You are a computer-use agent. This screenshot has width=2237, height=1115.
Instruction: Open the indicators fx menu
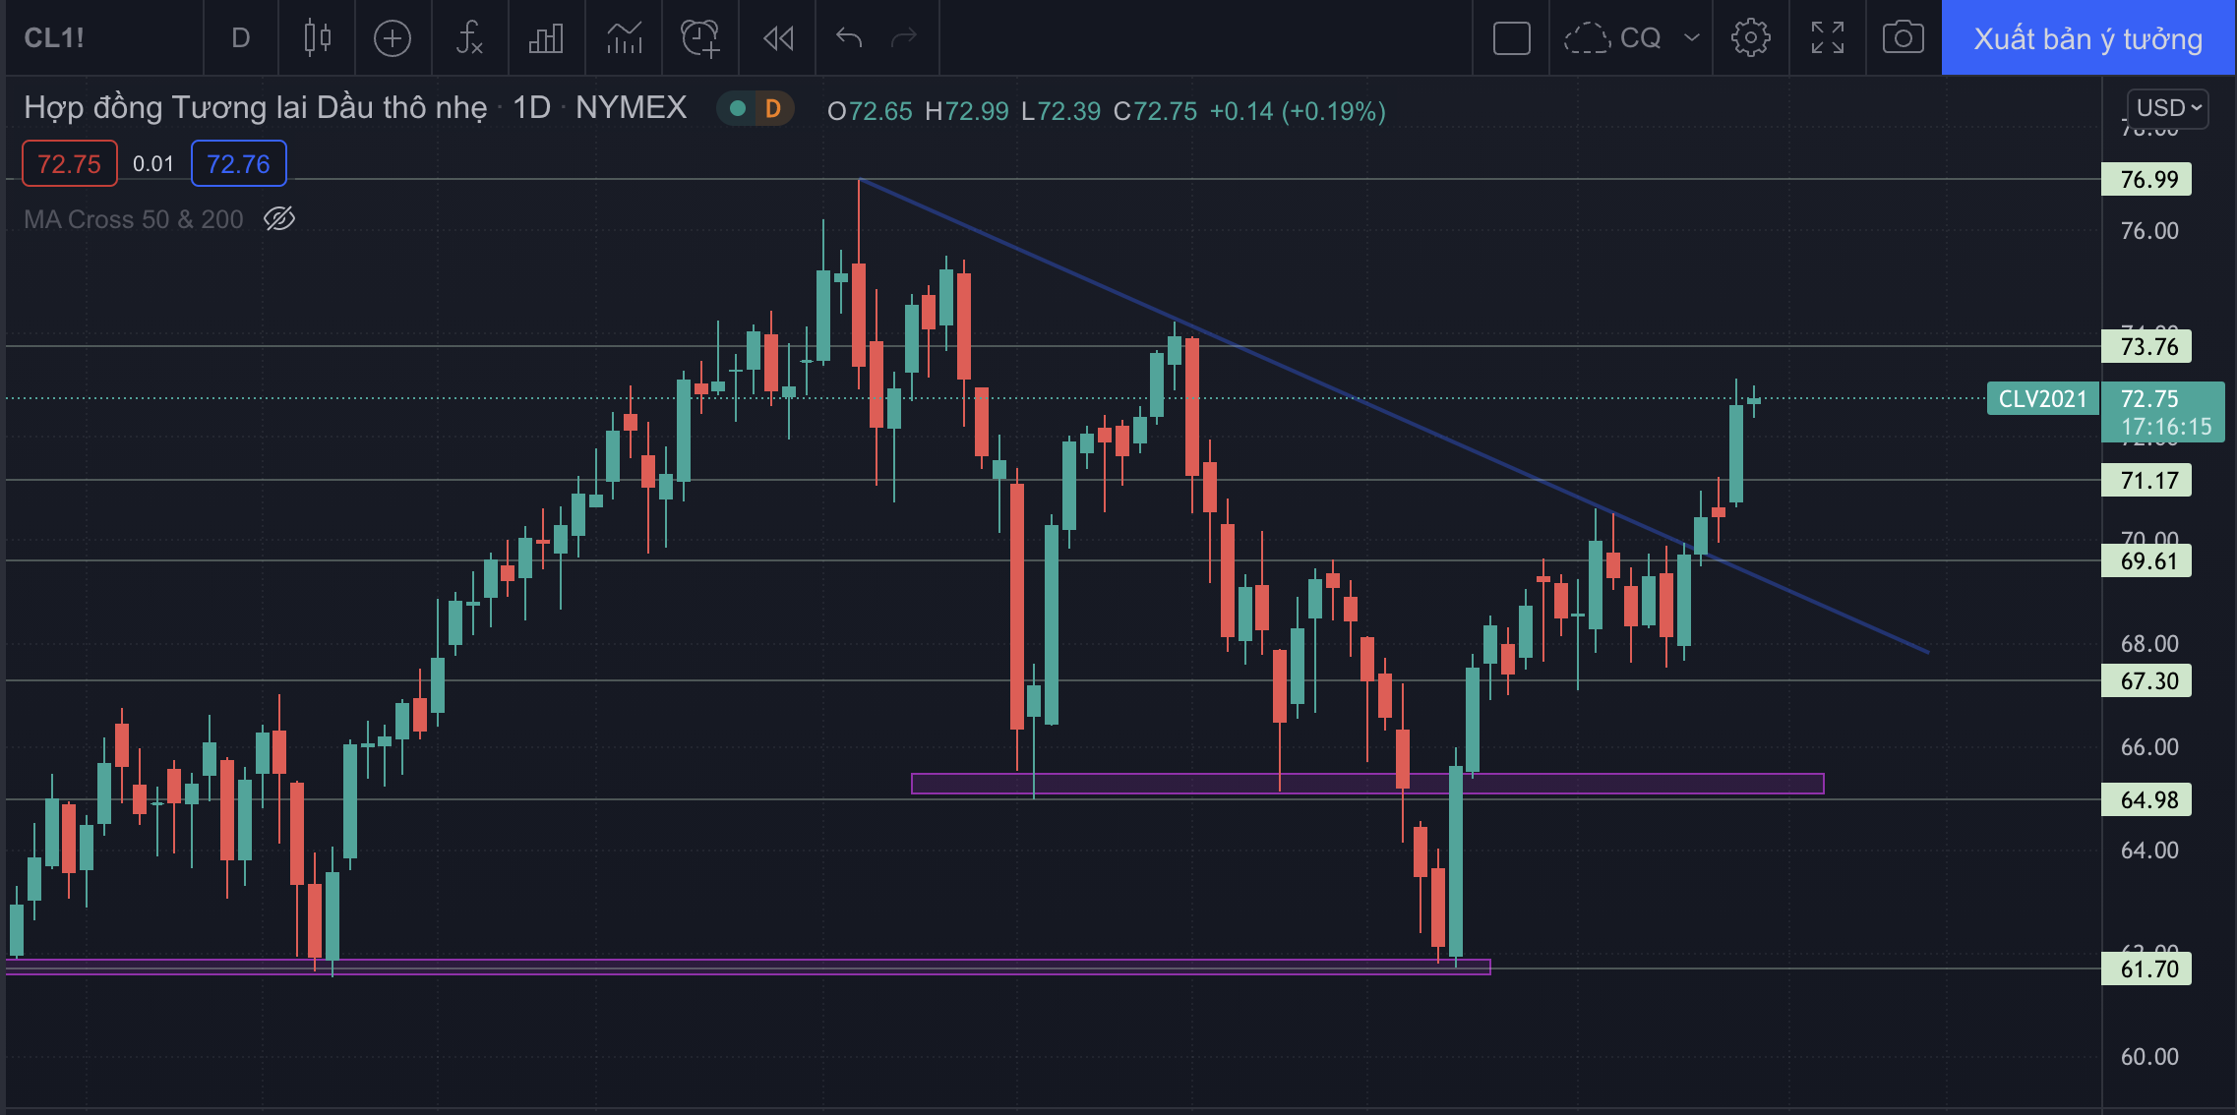(x=469, y=38)
